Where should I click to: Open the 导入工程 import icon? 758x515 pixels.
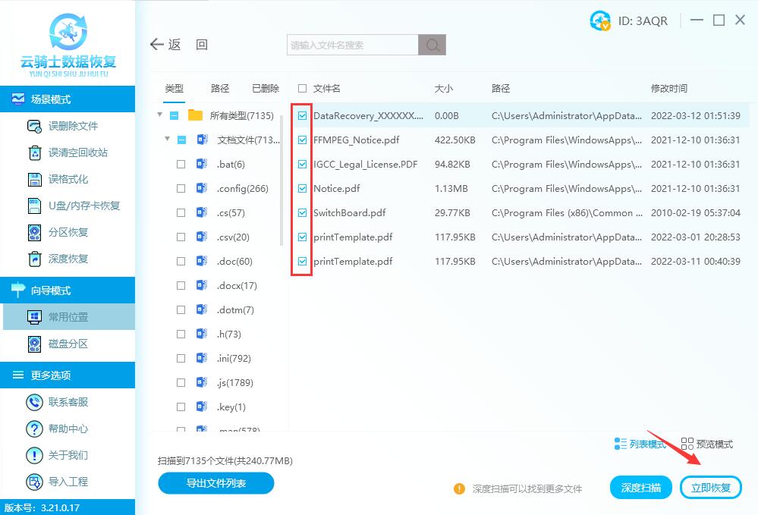(x=34, y=482)
